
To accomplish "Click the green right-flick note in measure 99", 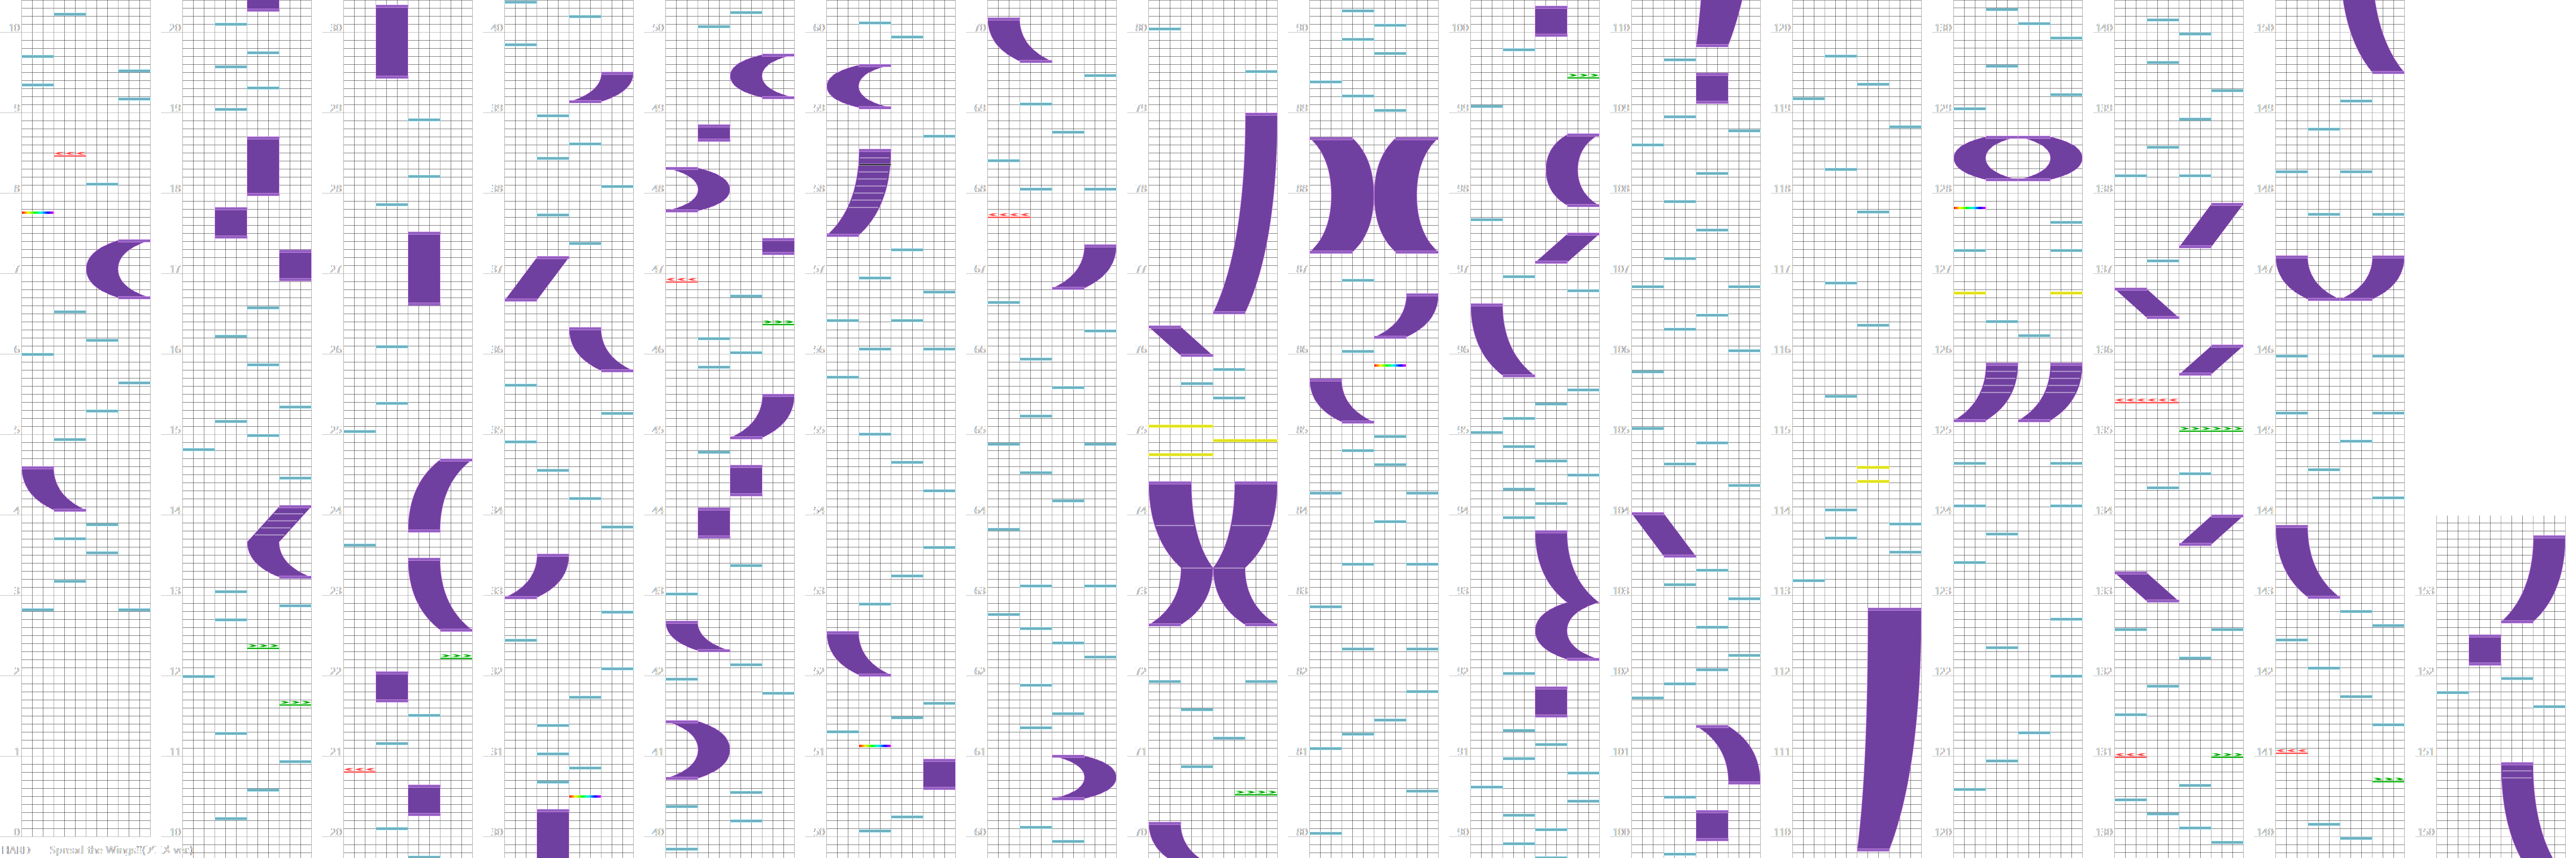I will click(1583, 76).
